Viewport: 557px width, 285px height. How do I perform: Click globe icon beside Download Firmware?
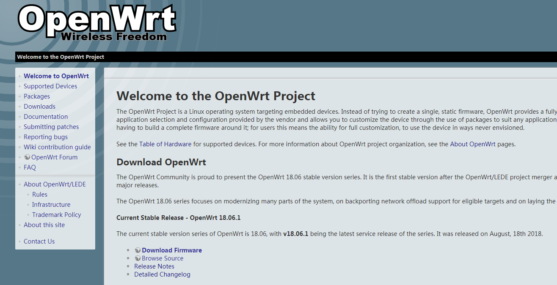[138, 250]
